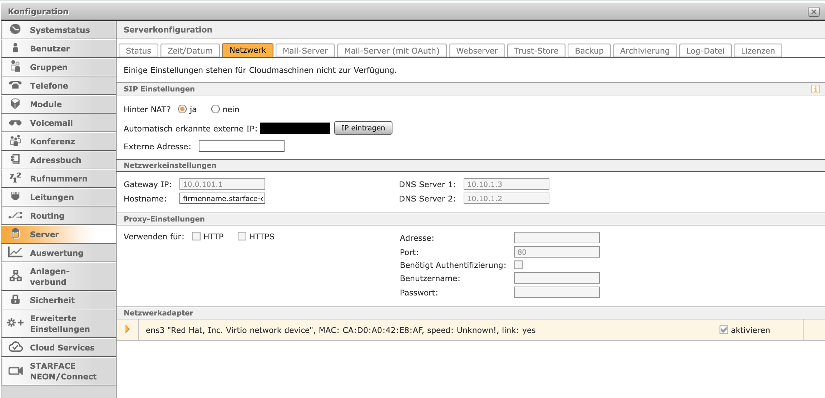Viewport: 825px width, 398px height.
Task: Open the Trust-Store tab
Action: coord(536,51)
